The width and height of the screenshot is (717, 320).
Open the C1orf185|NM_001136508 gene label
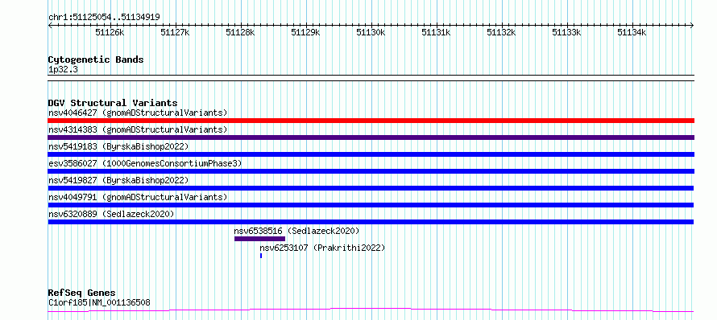tap(99, 302)
